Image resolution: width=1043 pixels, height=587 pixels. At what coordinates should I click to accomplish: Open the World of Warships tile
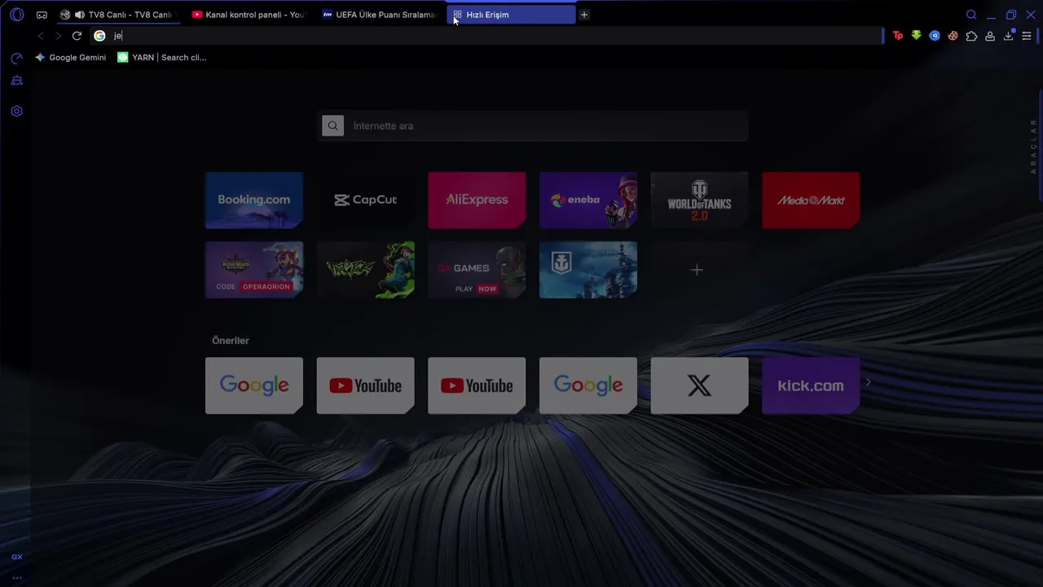pos(588,270)
